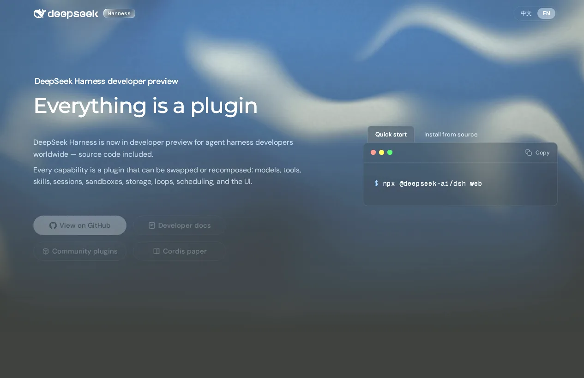Open View on GitHub button

(80, 225)
